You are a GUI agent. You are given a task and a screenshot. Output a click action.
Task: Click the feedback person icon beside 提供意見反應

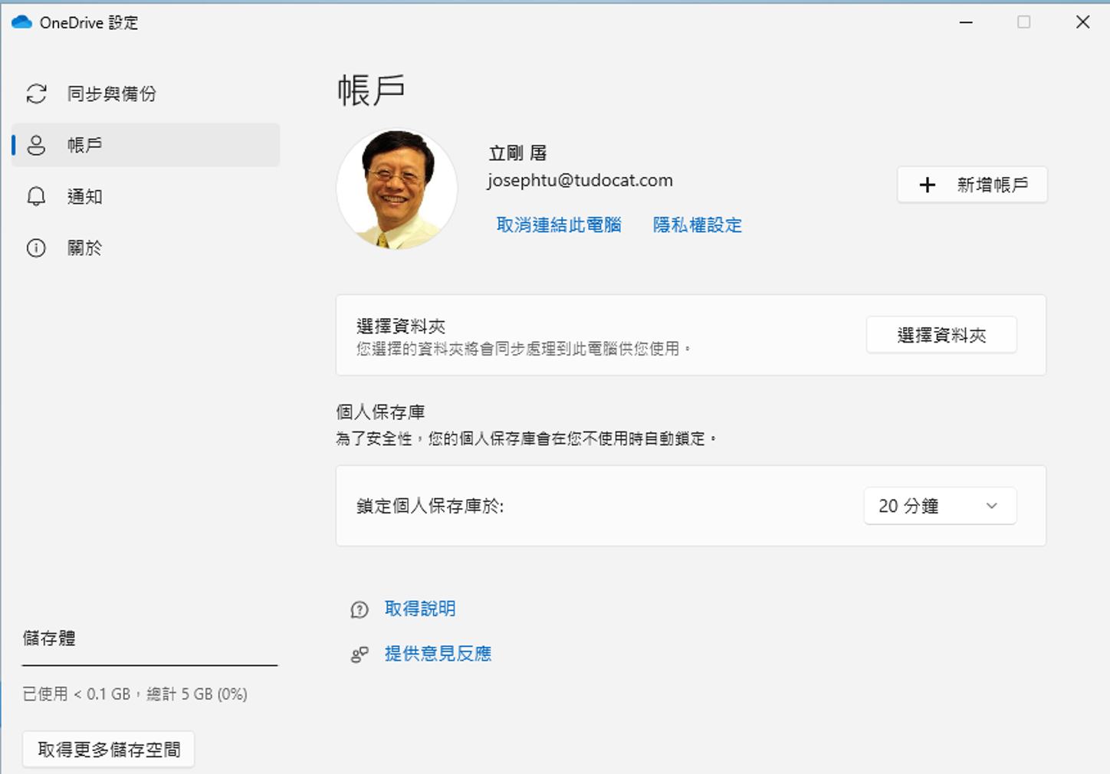click(x=360, y=654)
